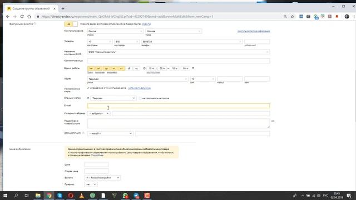The width and height of the screenshot is (356, 200).
Task: Open the end minutes dropdown
Action: pos(185,68)
